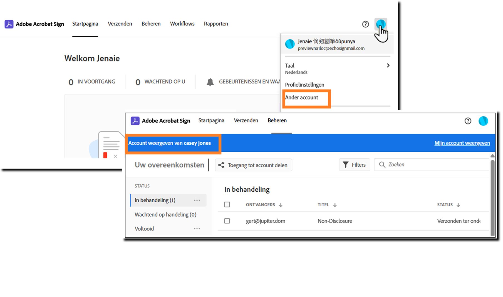Switch to Beheren tab in the back window
Screen dimensions: 503x297
(151, 24)
